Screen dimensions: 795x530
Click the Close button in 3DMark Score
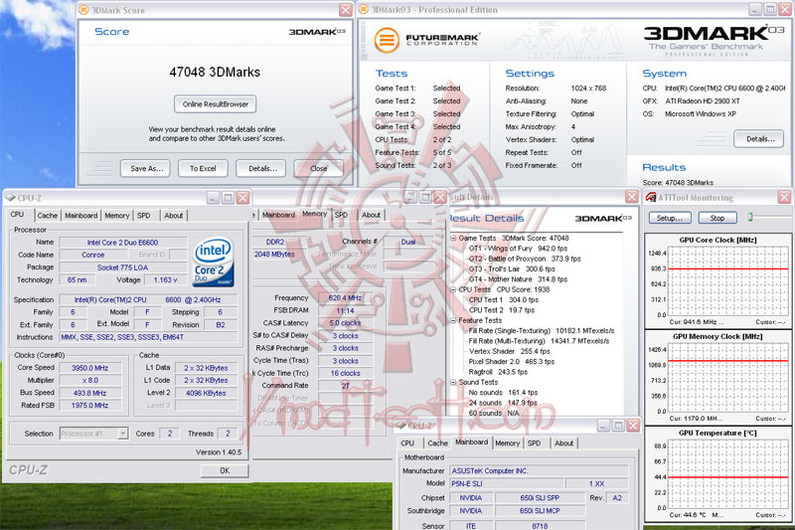pos(318,168)
